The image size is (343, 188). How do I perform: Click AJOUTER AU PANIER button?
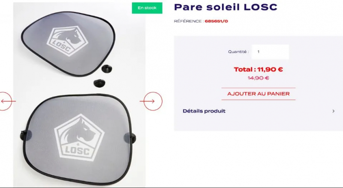tap(259, 94)
